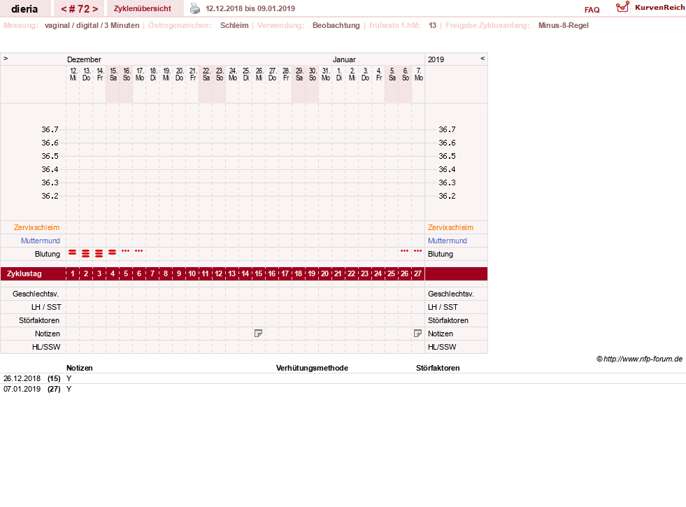Click the bleeding mark on cycle day 4
The width and height of the screenshot is (686, 507).
click(x=113, y=252)
